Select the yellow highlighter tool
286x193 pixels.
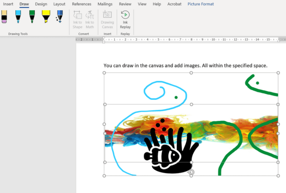[x=46, y=17]
